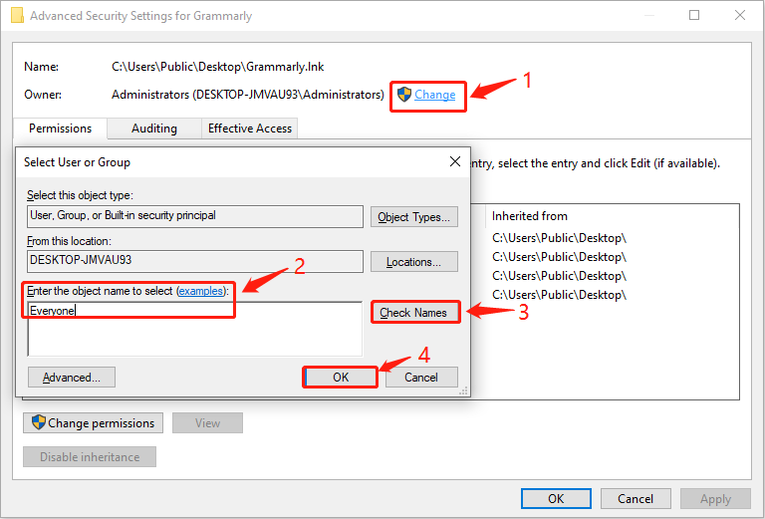Open the Locations browser

tap(414, 262)
